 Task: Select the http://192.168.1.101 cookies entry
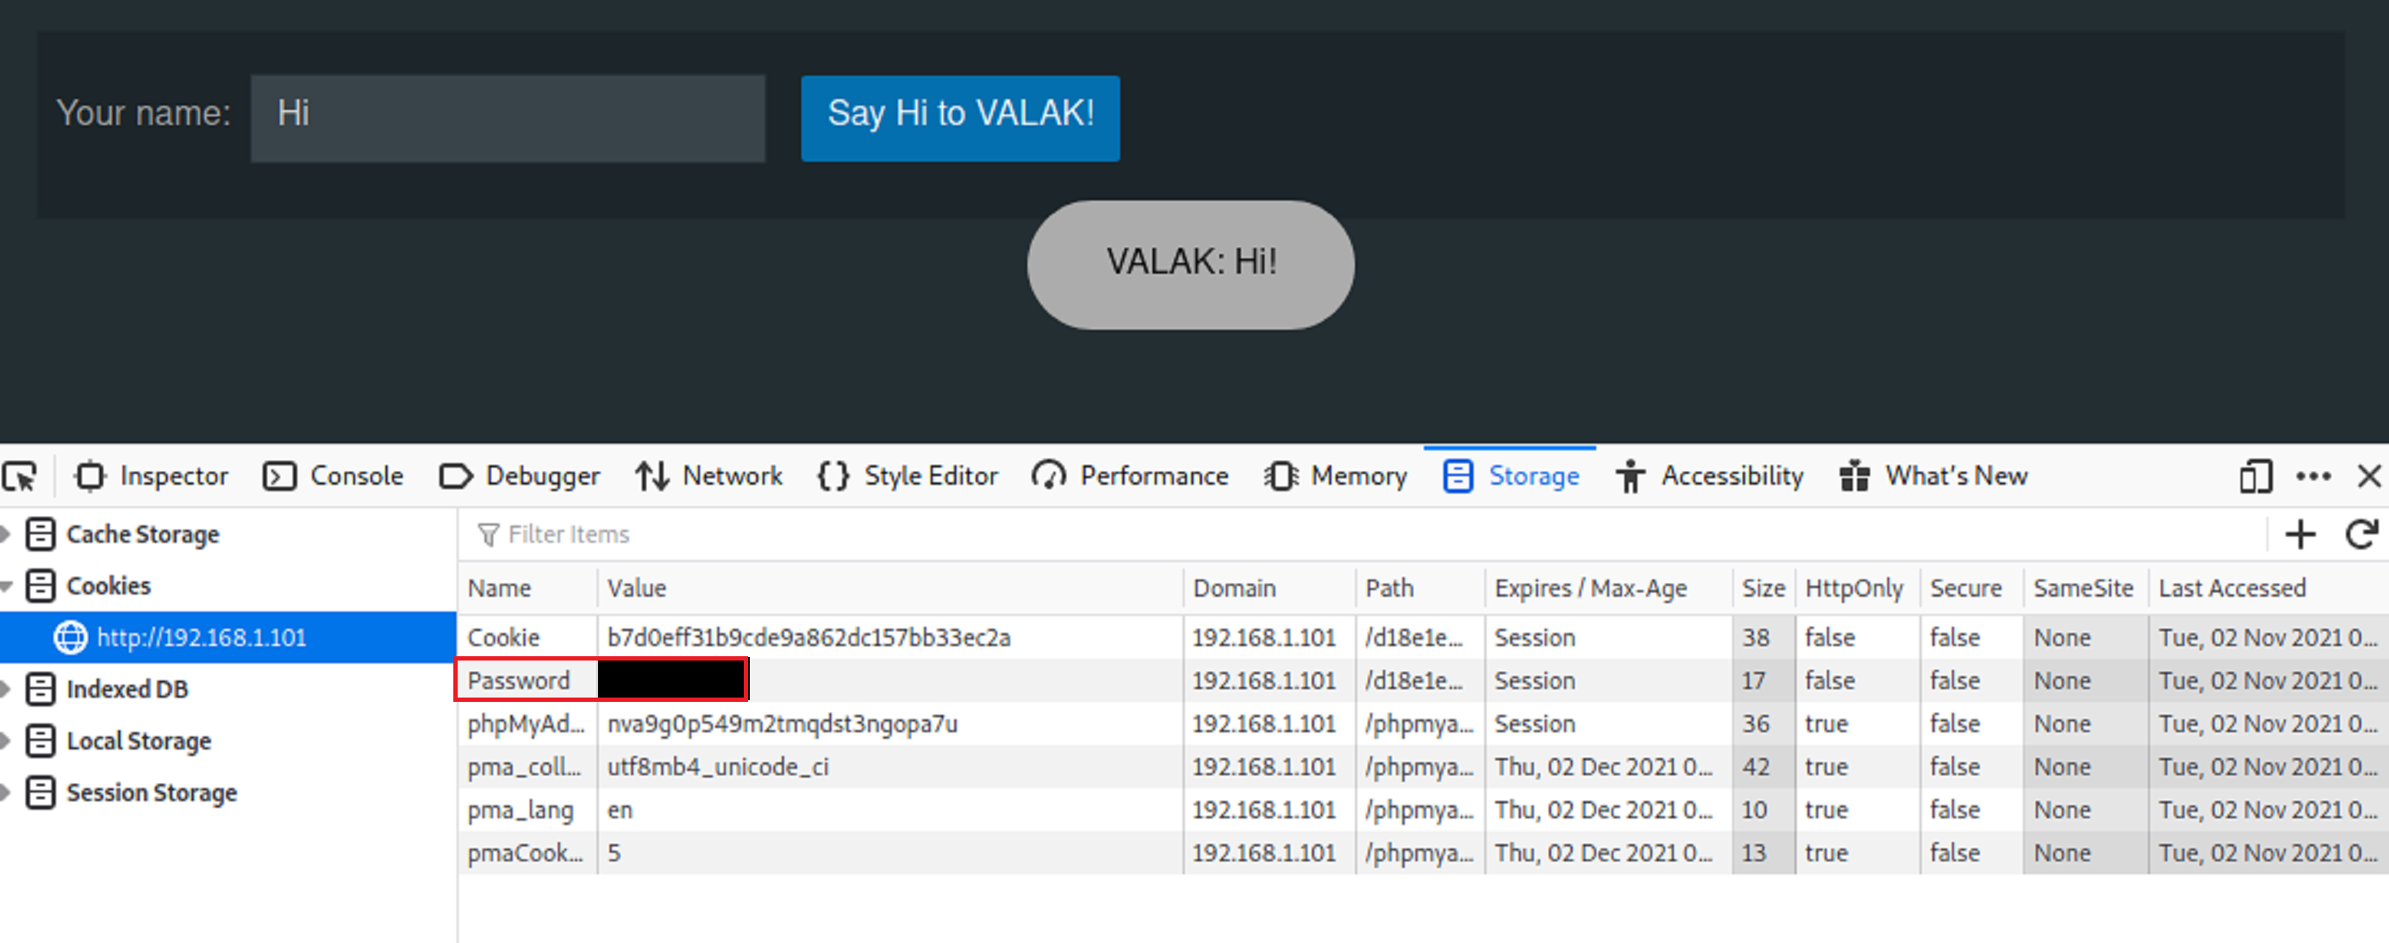pyautogui.click(x=200, y=637)
